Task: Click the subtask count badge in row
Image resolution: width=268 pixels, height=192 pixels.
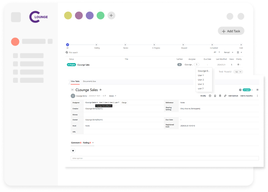Action: pyautogui.click(x=180, y=65)
